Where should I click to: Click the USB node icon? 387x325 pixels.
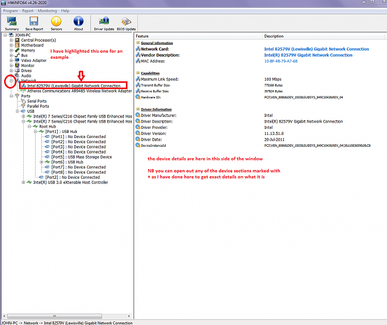[23, 111]
